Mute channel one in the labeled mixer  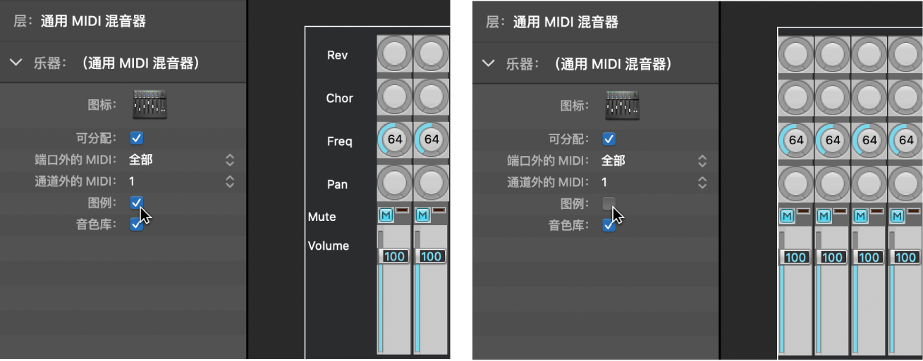point(386,215)
